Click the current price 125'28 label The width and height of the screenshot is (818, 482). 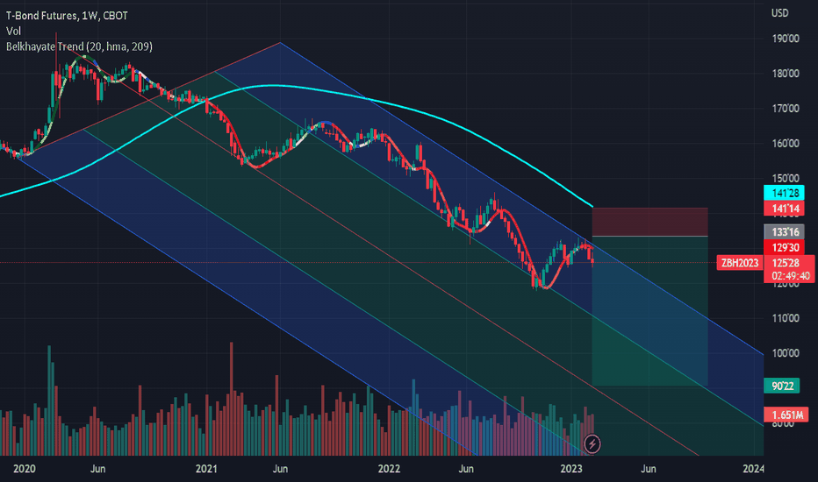pos(786,263)
